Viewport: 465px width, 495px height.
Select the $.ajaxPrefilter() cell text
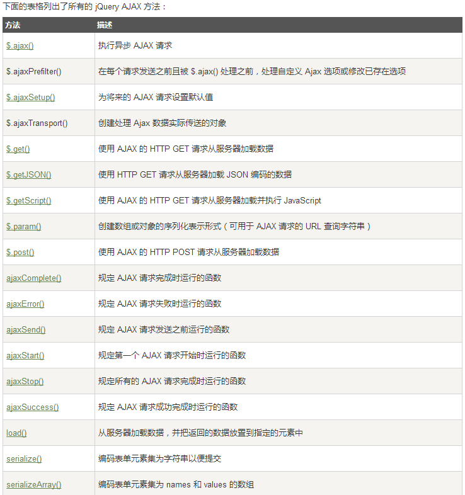click(x=34, y=72)
